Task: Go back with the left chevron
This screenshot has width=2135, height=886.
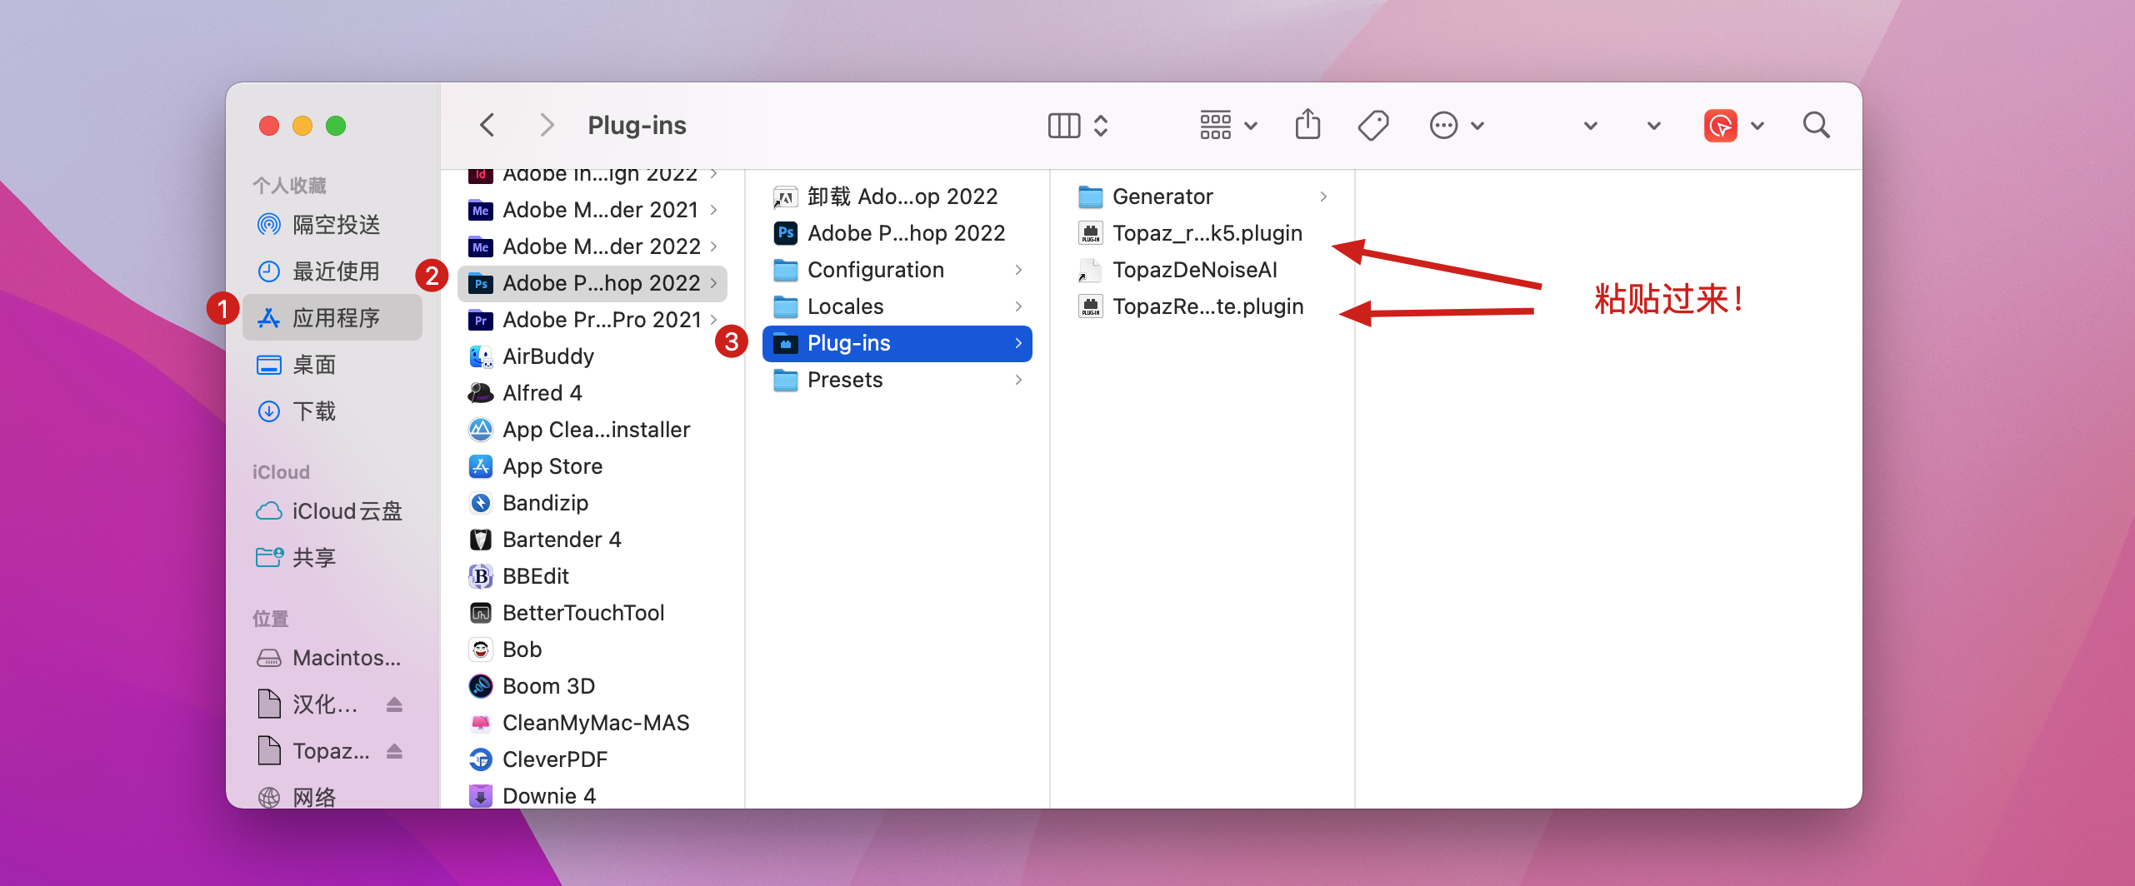Action: tap(487, 126)
